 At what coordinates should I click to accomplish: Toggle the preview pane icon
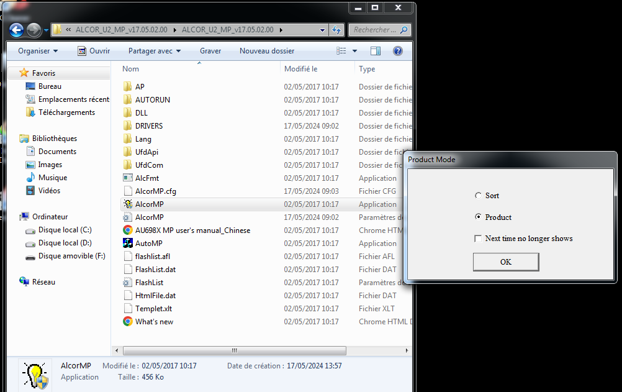pos(376,51)
